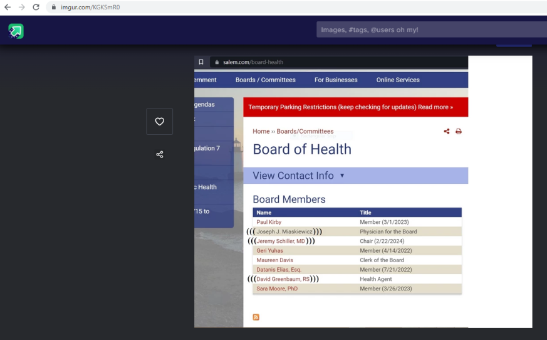Viewport: 547px width, 340px height.
Task: Click the Clerk of the Board title cell
Action: tap(382, 260)
